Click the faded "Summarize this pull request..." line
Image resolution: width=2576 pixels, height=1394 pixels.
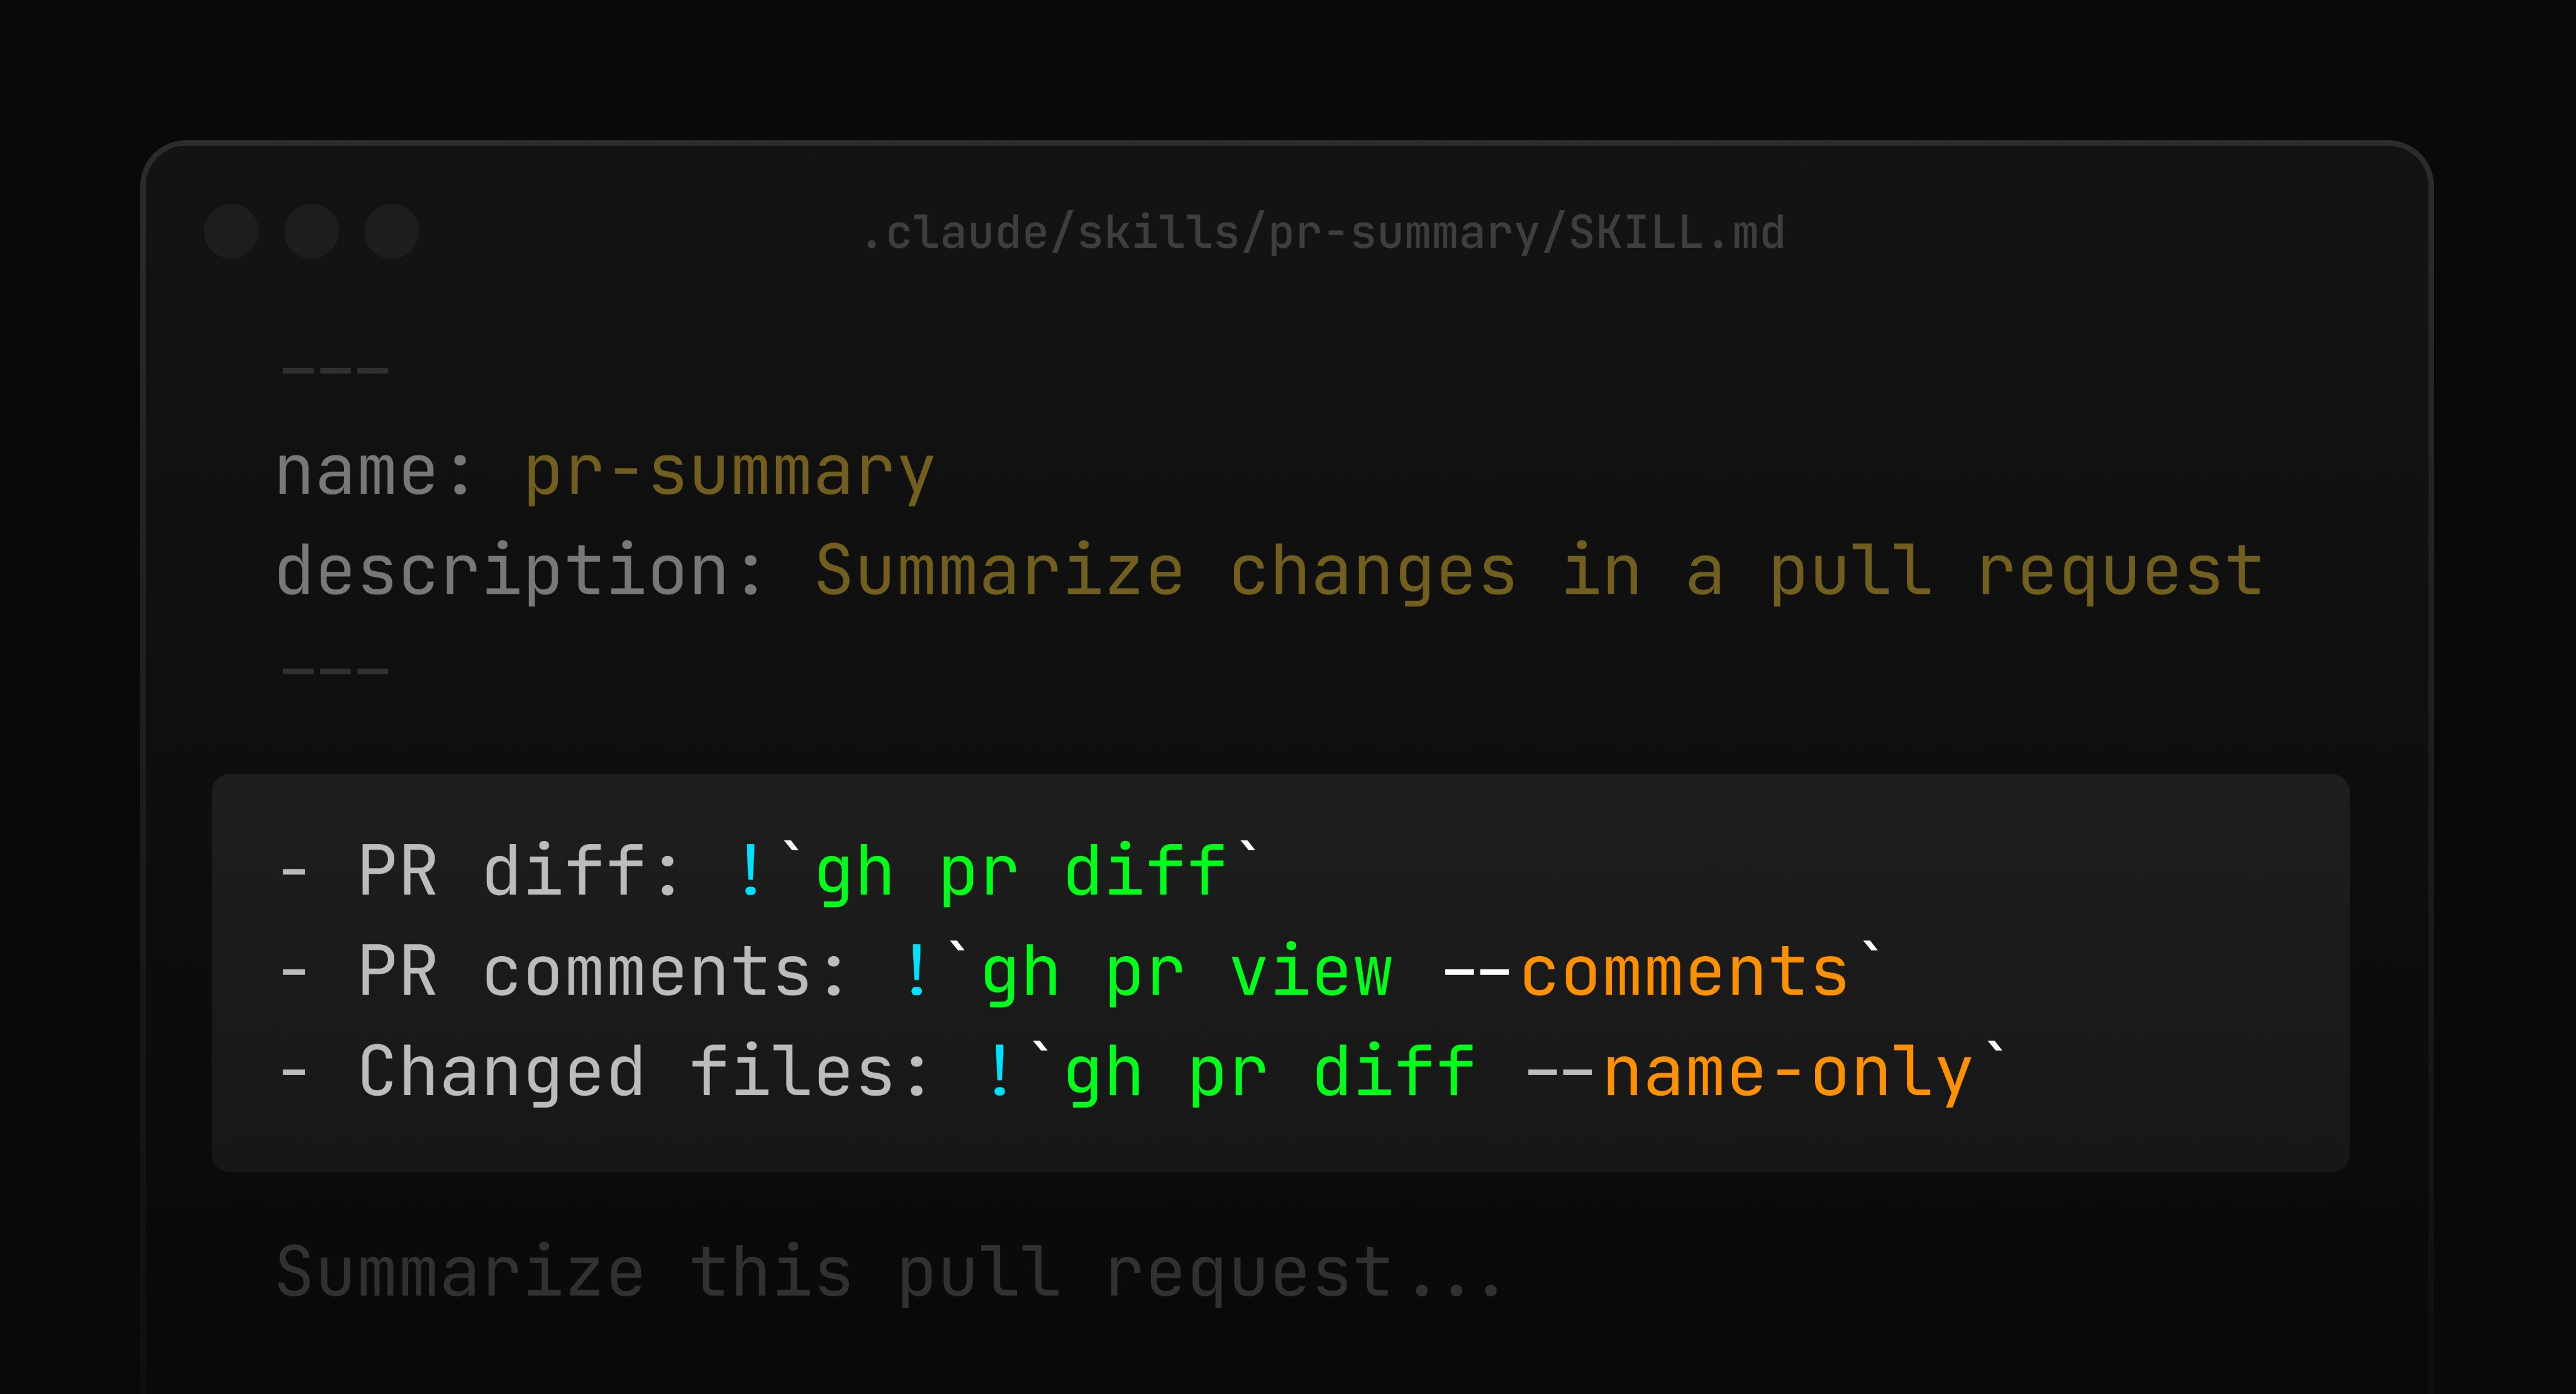click(x=888, y=1272)
